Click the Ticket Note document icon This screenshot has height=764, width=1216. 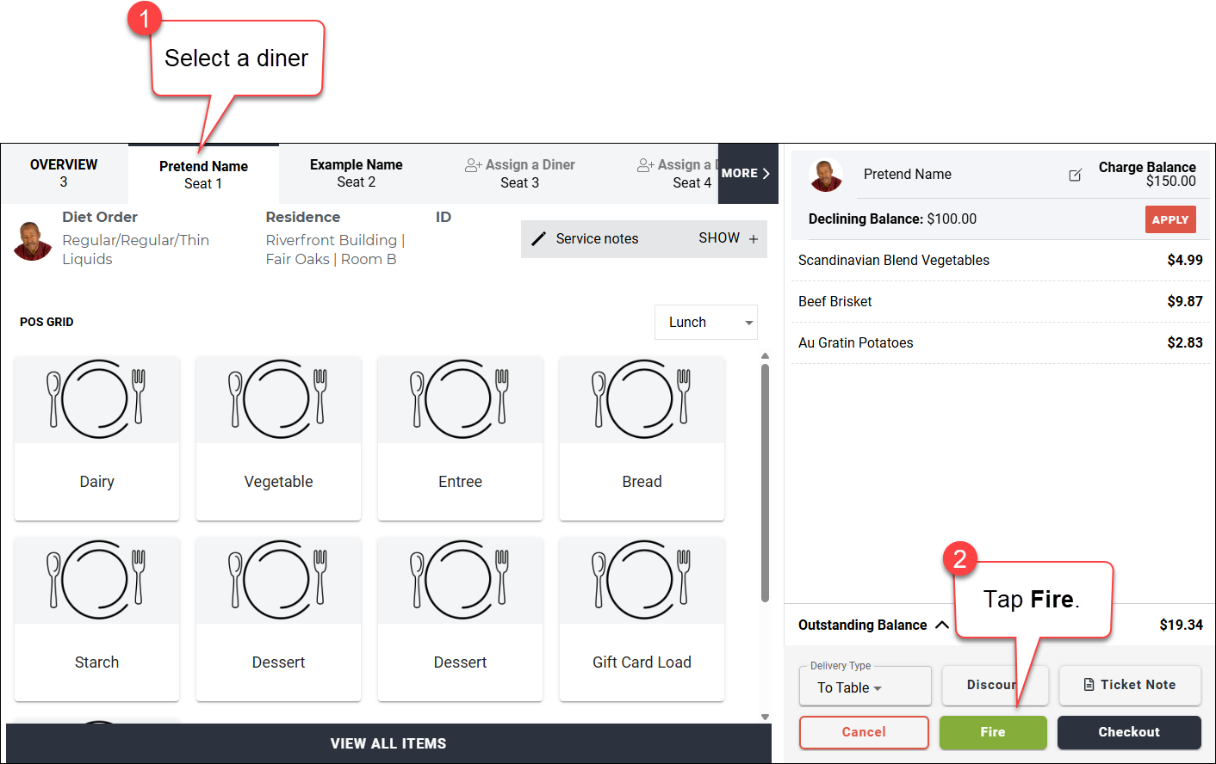coord(1089,685)
